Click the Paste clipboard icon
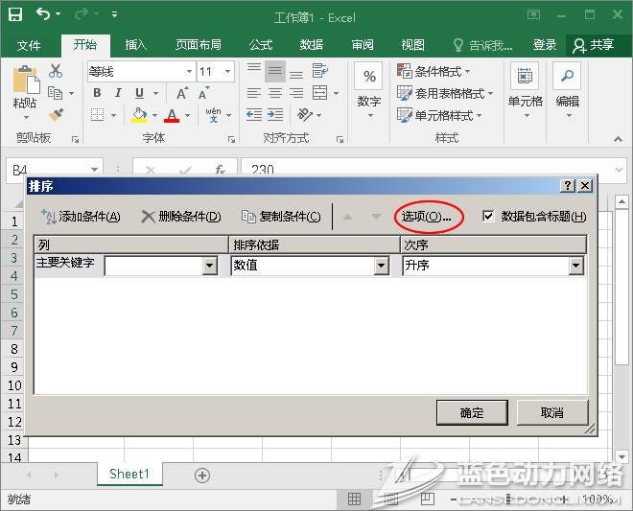 point(24,84)
